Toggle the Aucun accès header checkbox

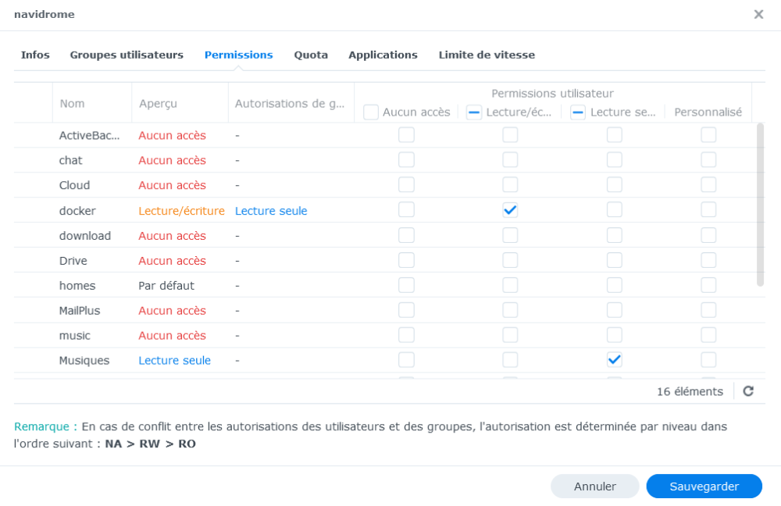pos(370,112)
